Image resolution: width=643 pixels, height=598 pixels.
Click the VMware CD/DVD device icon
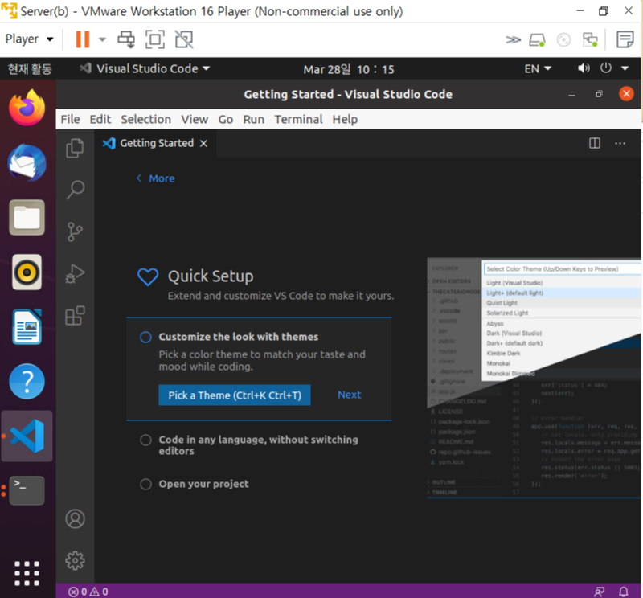pyautogui.click(x=563, y=39)
